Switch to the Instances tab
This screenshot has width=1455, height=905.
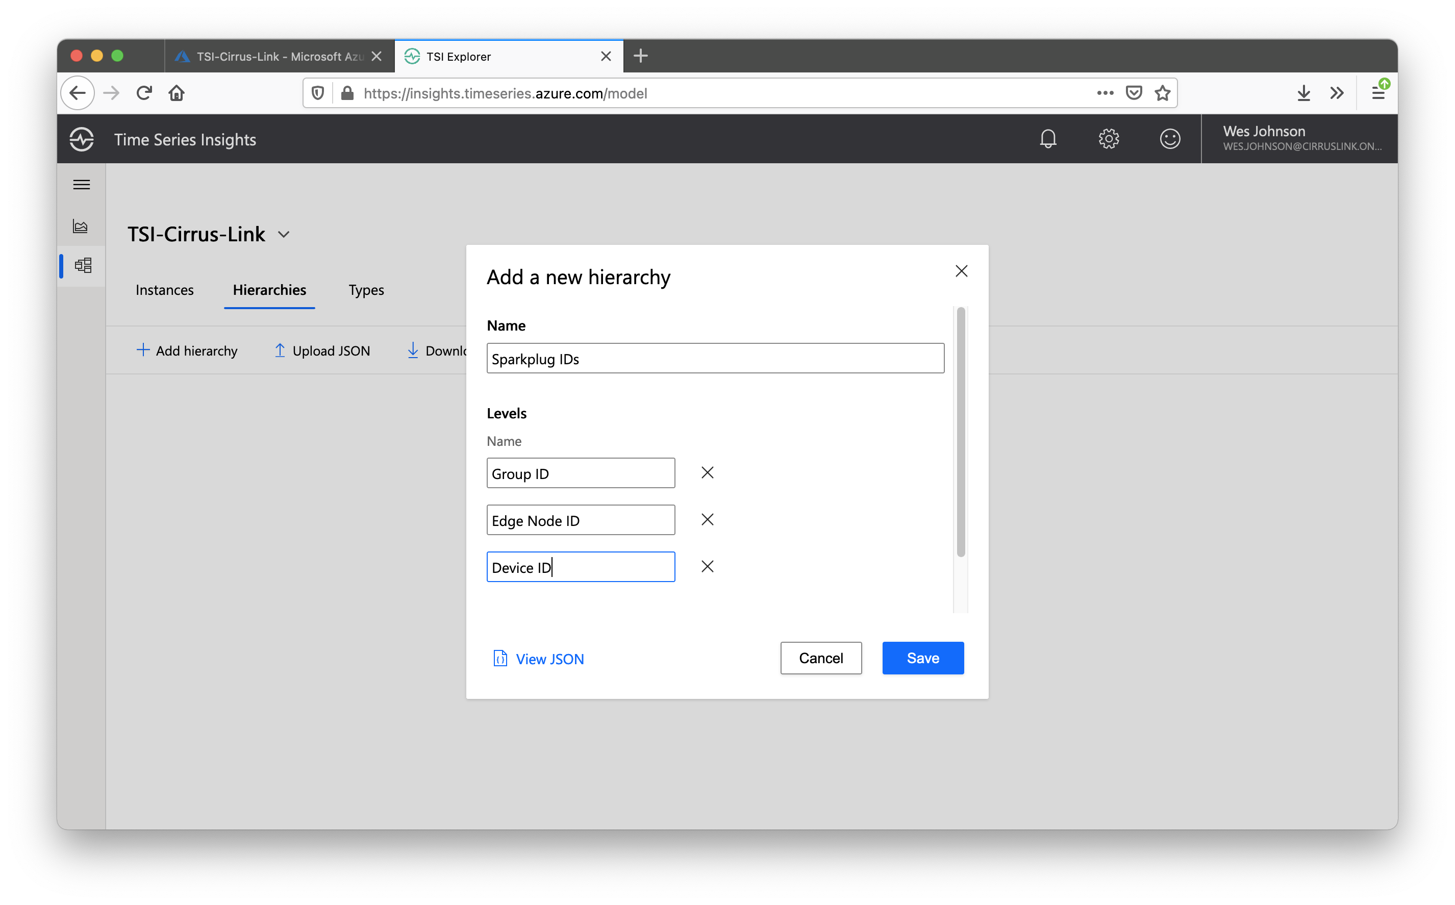click(165, 290)
